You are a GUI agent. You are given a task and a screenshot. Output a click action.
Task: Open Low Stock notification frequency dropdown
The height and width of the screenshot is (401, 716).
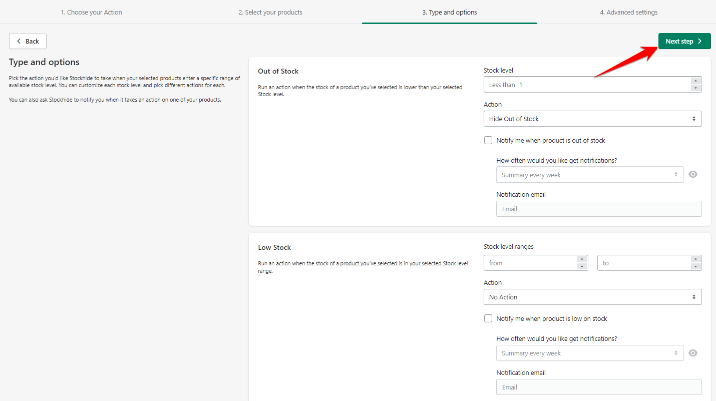point(589,353)
